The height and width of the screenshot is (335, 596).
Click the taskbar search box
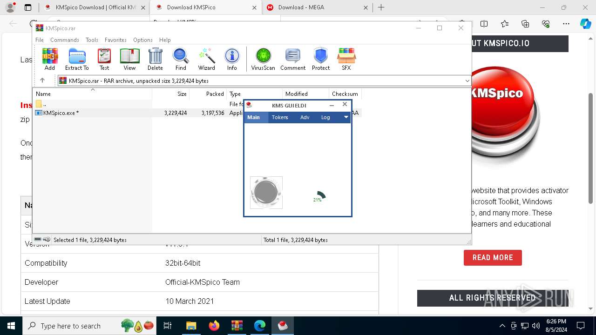click(x=90, y=326)
